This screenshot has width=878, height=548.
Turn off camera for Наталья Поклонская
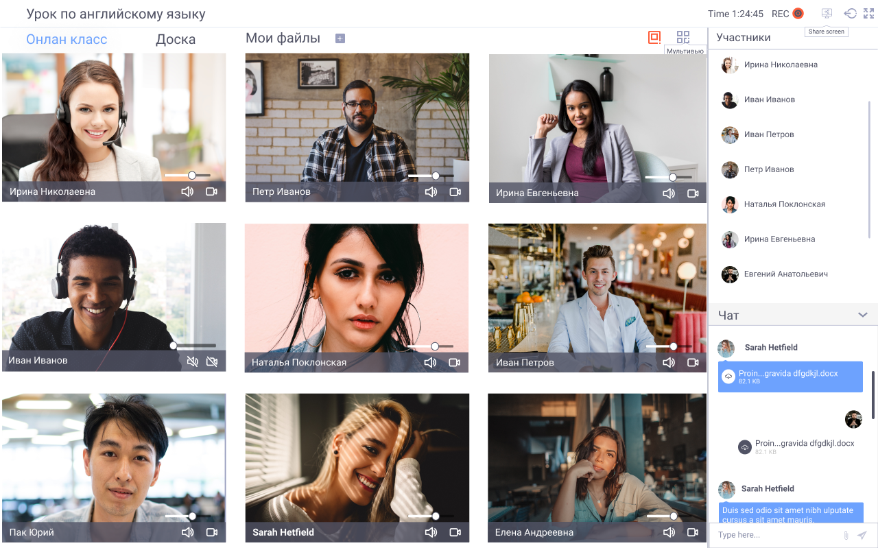455,362
